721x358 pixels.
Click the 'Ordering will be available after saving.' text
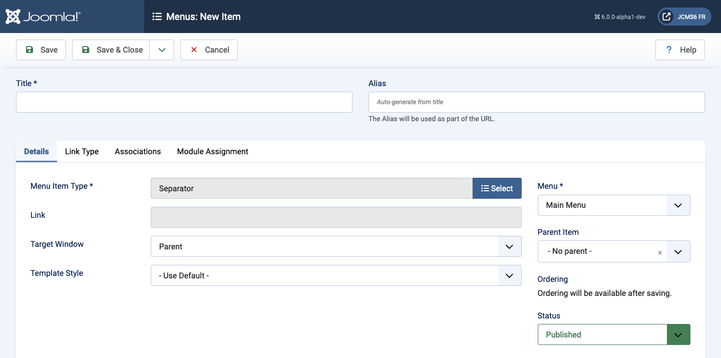[604, 293]
